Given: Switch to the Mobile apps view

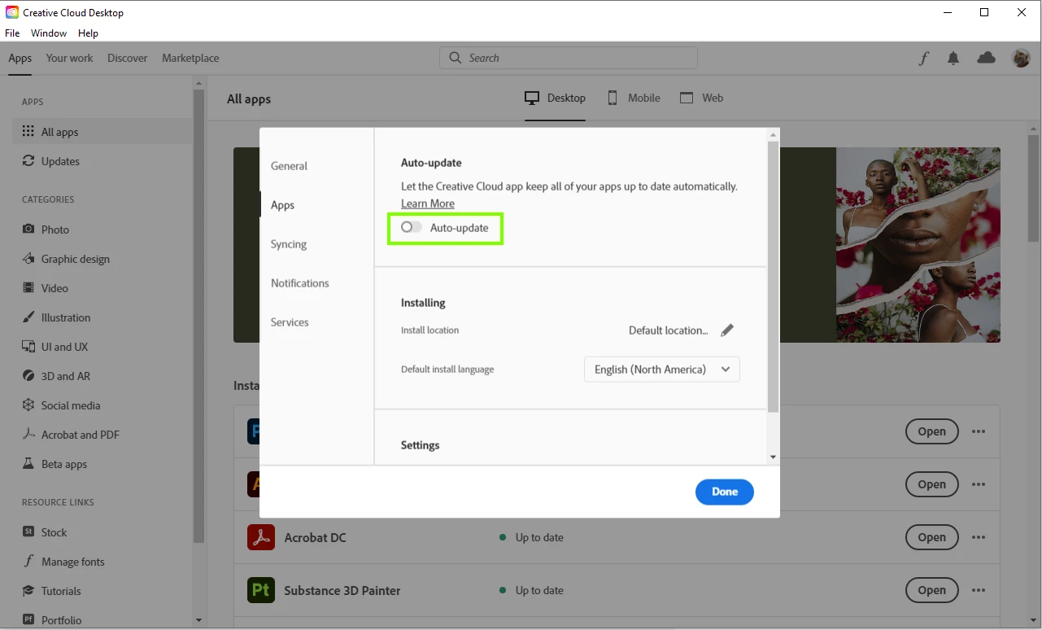Looking at the screenshot, I should click(x=634, y=98).
